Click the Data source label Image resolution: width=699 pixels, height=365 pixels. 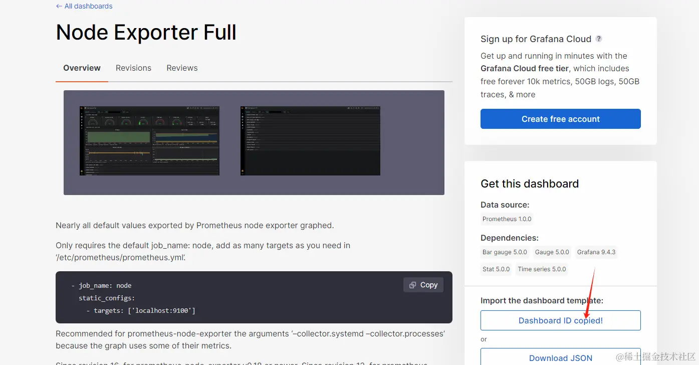[505, 205]
